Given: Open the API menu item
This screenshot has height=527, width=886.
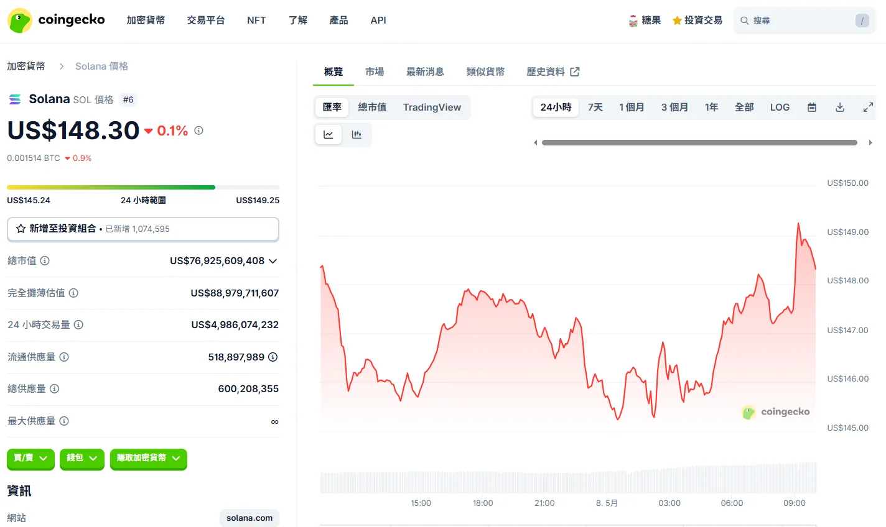Looking at the screenshot, I should click(378, 21).
